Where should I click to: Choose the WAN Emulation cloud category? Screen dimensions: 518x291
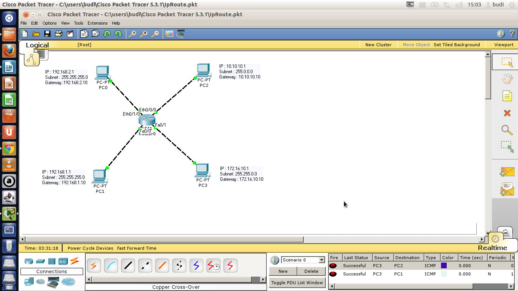(40, 282)
